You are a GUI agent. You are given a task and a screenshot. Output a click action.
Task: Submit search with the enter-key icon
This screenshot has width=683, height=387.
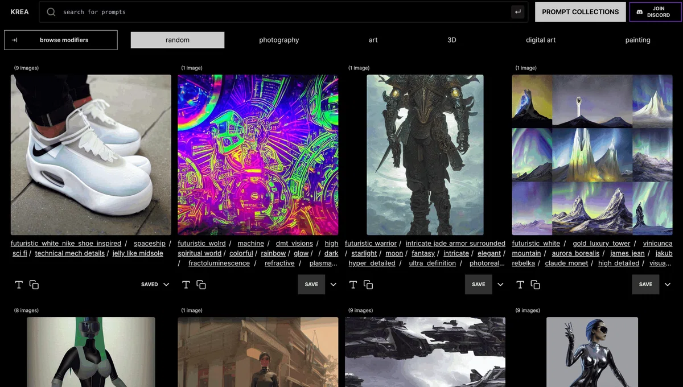tap(517, 11)
